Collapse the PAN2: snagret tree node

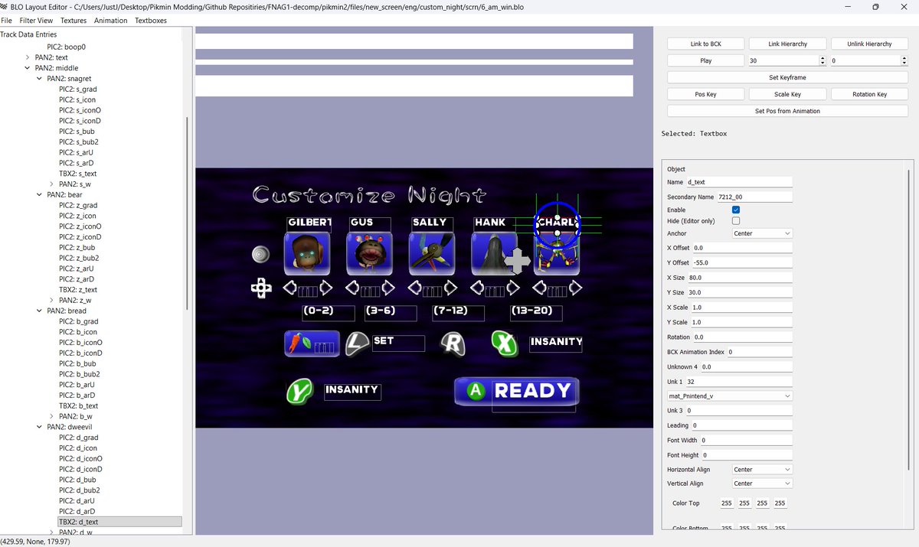(x=40, y=79)
